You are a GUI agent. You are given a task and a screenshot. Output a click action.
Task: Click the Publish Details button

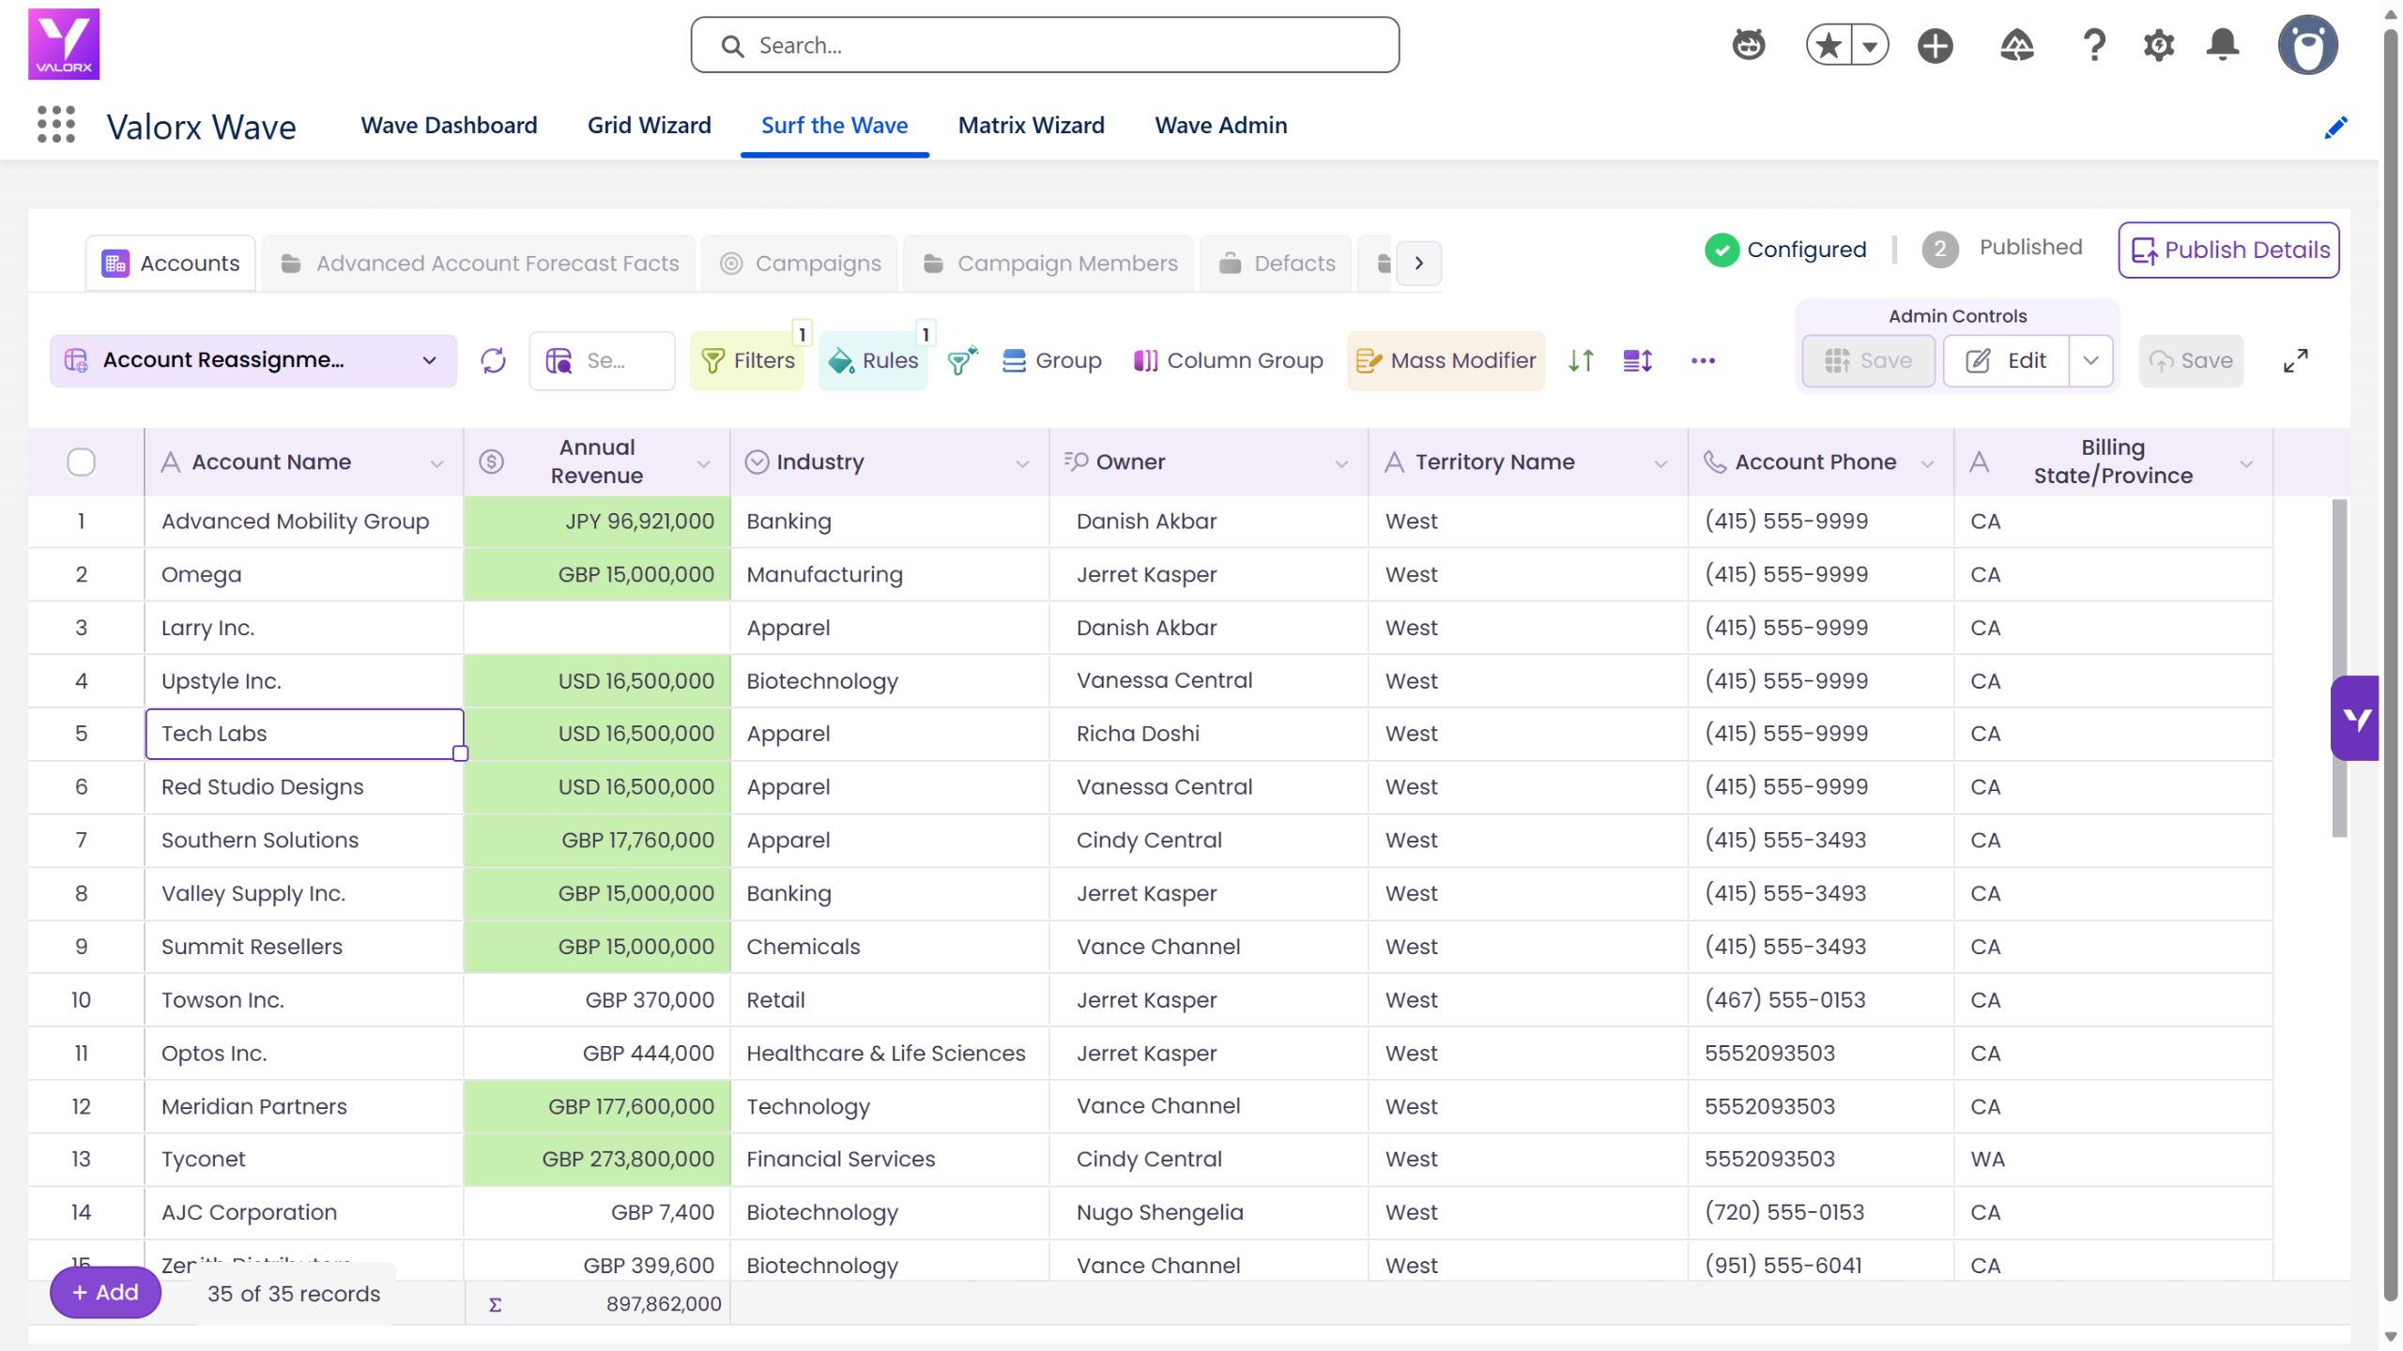pos(2228,250)
